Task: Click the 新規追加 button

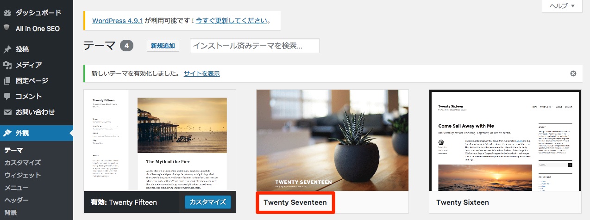Action: 163,46
